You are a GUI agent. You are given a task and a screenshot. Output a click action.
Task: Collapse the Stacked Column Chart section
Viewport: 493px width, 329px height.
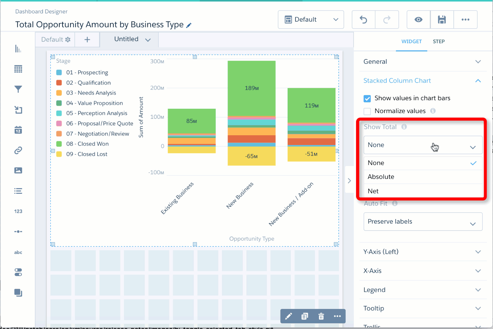478,80
